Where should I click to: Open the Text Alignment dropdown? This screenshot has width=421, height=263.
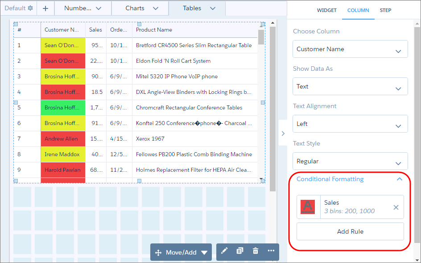[x=350, y=124]
